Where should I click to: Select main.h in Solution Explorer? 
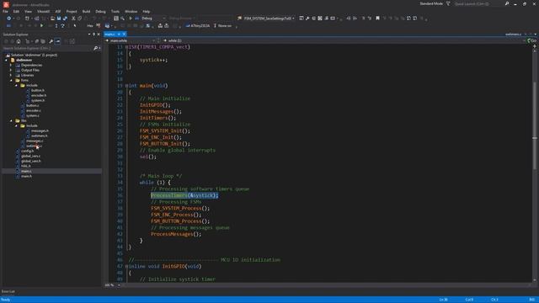26,176
